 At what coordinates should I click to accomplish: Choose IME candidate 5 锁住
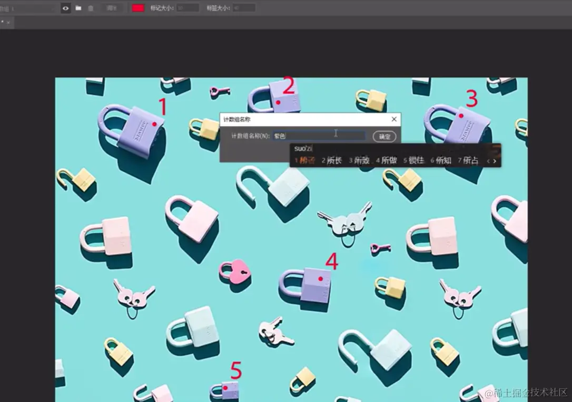pos(413,160)
